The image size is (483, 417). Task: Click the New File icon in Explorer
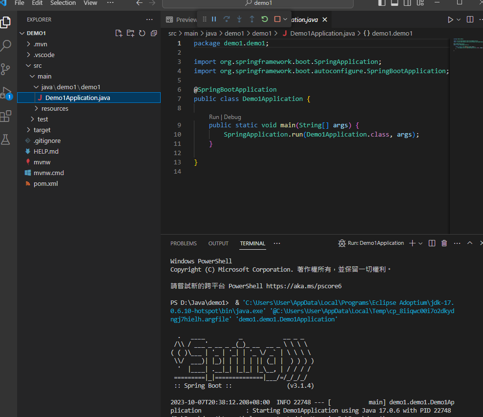(x=118, y=33)
